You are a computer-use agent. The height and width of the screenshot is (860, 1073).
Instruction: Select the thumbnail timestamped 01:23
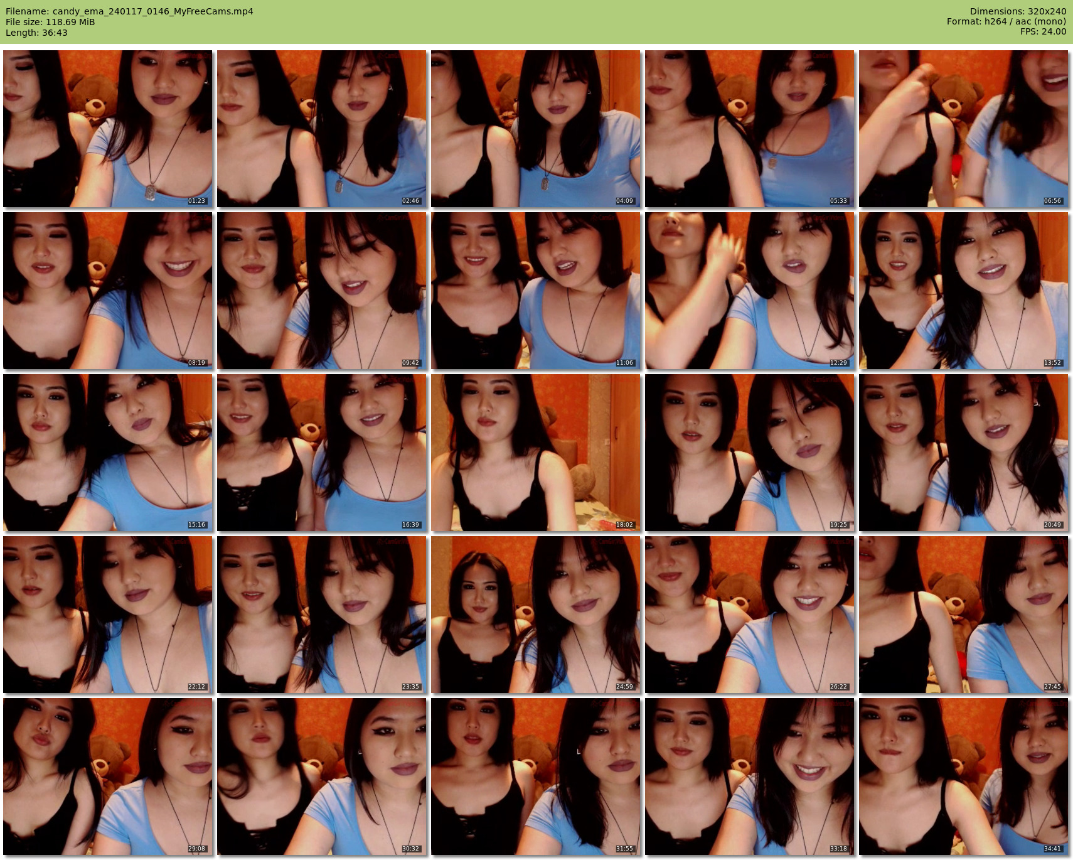tap(107, 129)
